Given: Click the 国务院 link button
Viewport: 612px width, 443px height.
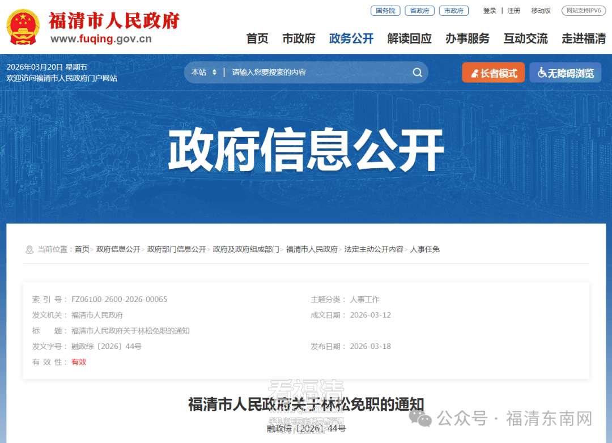Looking at the screenshot, I should pyautogui.click(x=385, y=11).
